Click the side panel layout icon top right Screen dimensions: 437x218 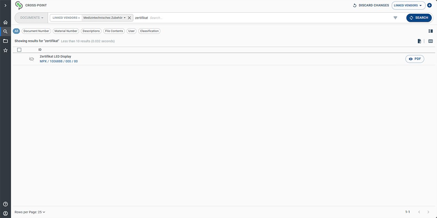coord(430,31)
